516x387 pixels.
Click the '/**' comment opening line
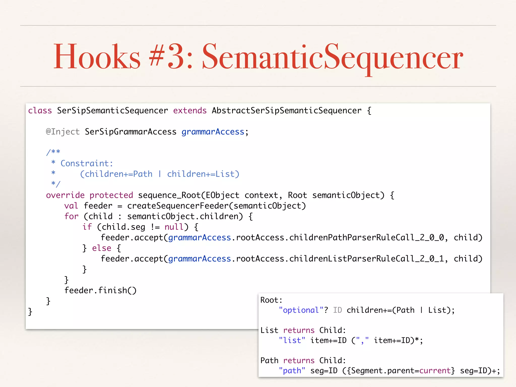click(53, 152)
